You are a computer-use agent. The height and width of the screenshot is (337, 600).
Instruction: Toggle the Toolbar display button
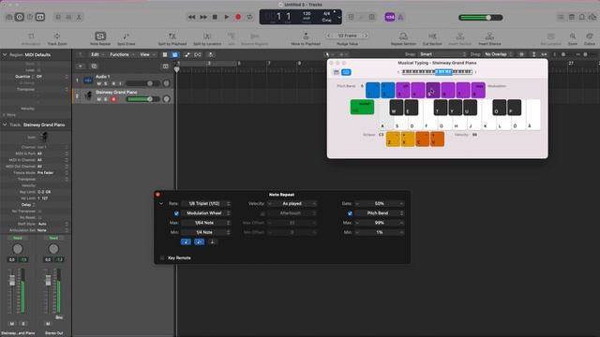40,17
